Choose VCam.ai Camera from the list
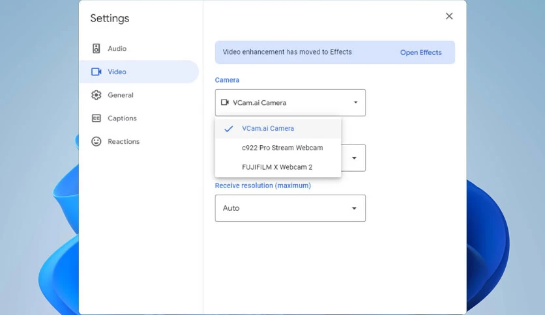Screen dimensions: 545x315 [x=278, y=129]
